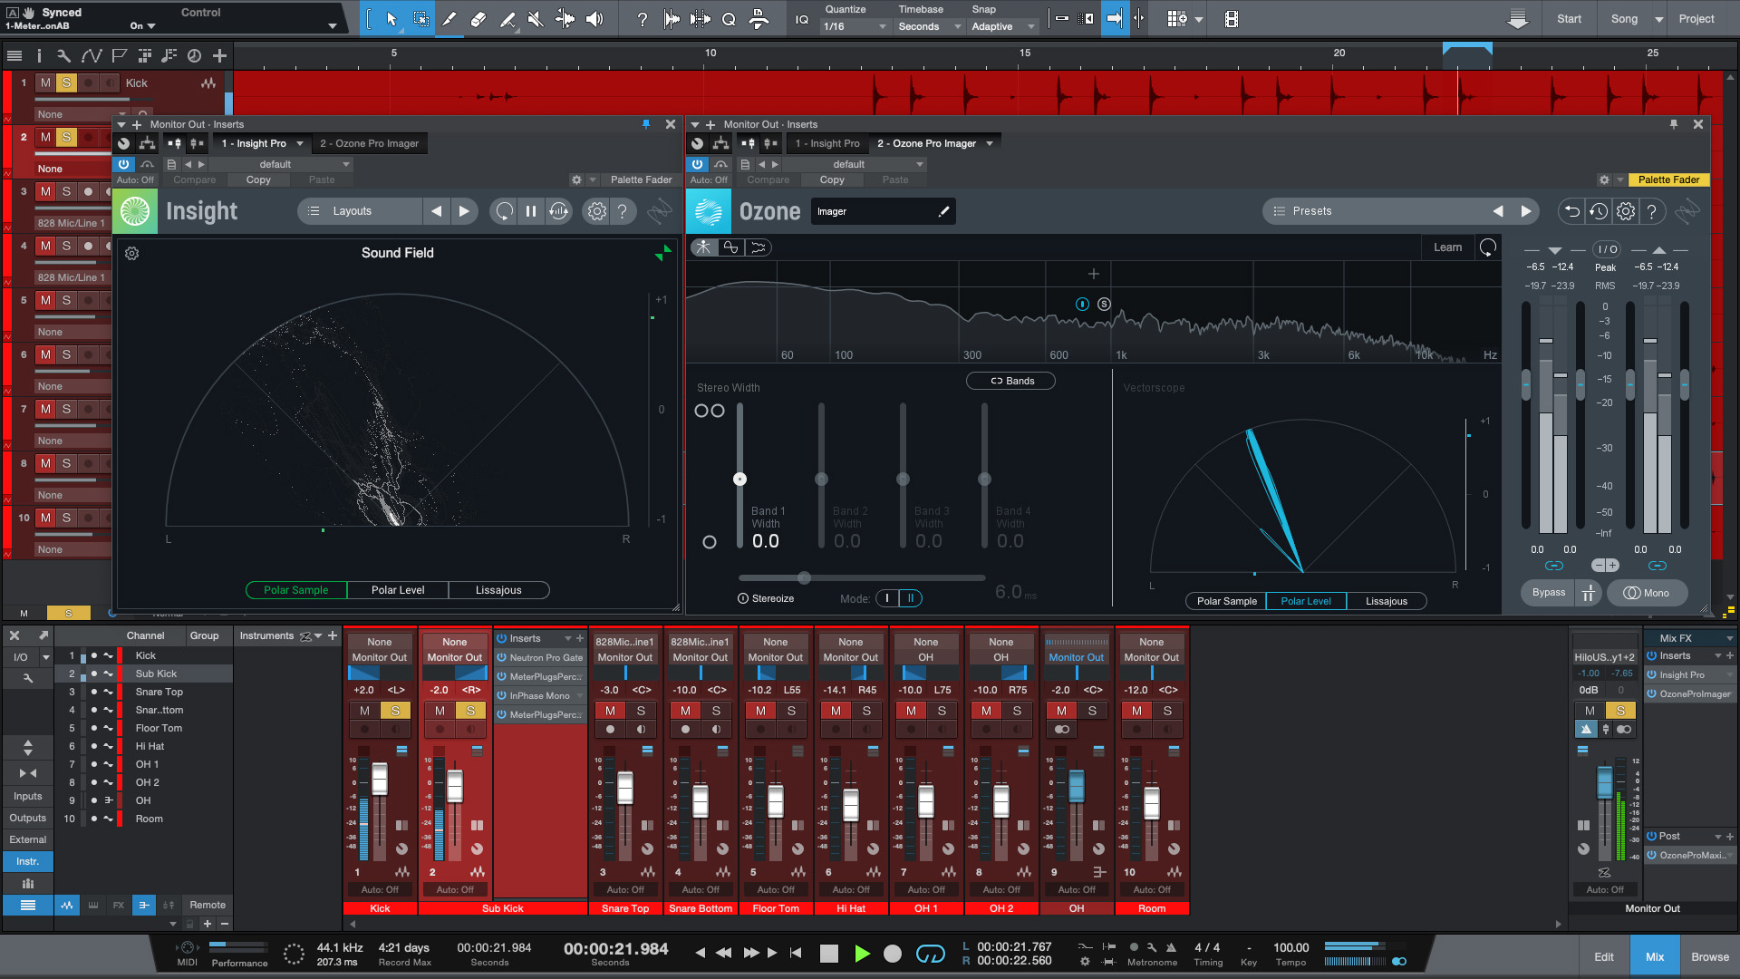Image resolution: width=1740 pixels, height=979 pixels.
Task: Select Polar Level tab in Insight
Action: [398, 590]
